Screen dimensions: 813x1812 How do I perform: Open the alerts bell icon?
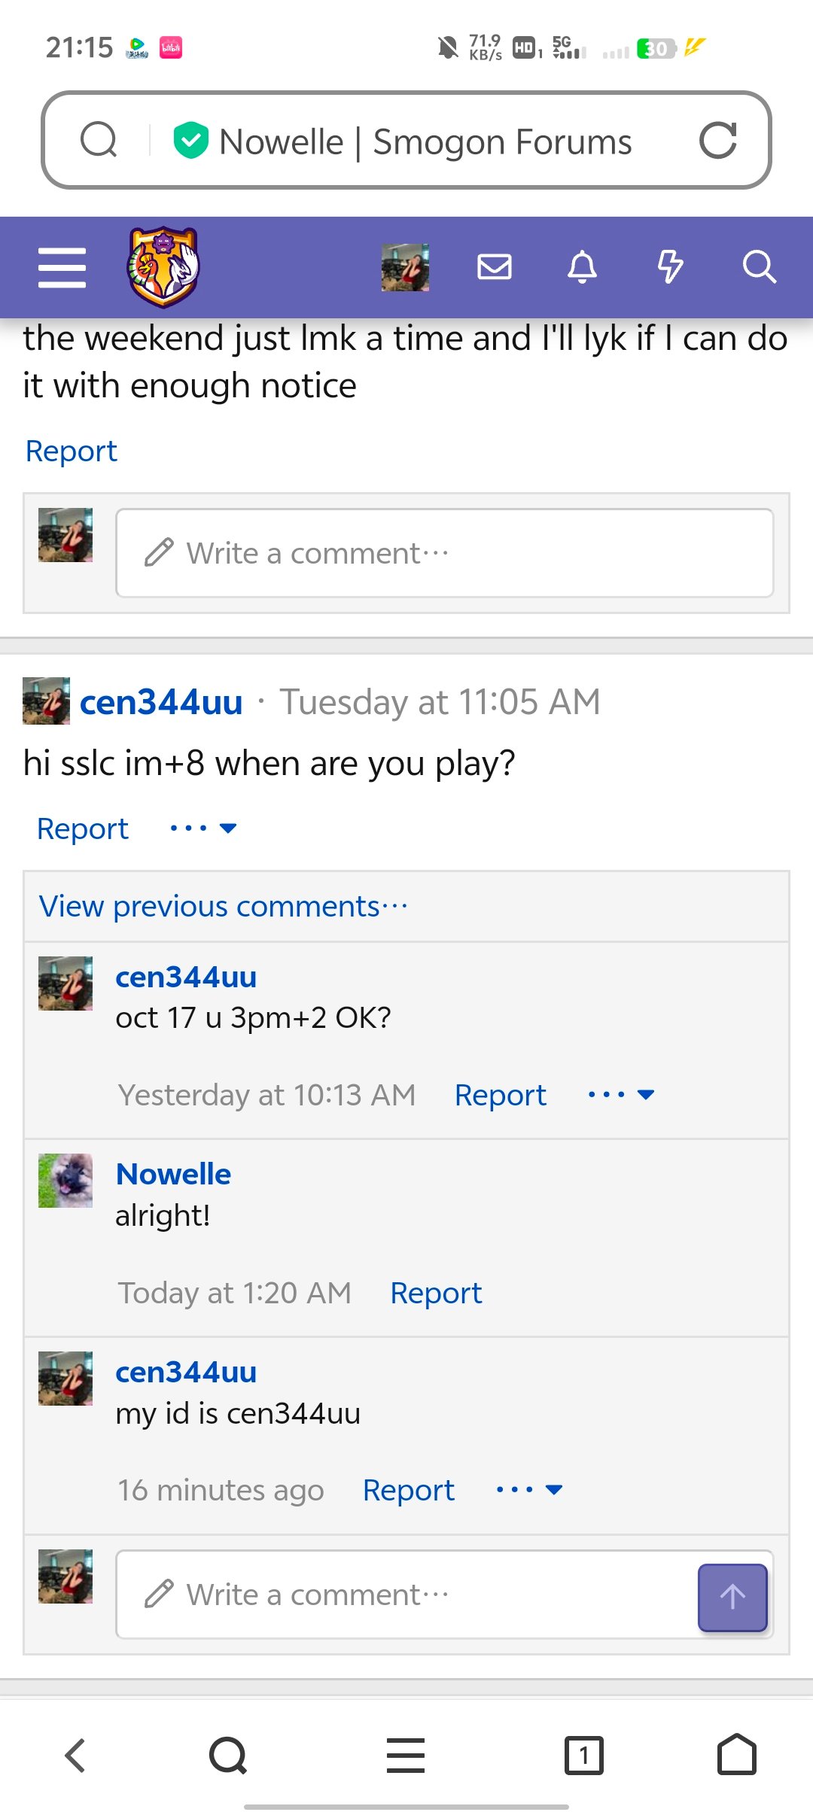(582, 267)
